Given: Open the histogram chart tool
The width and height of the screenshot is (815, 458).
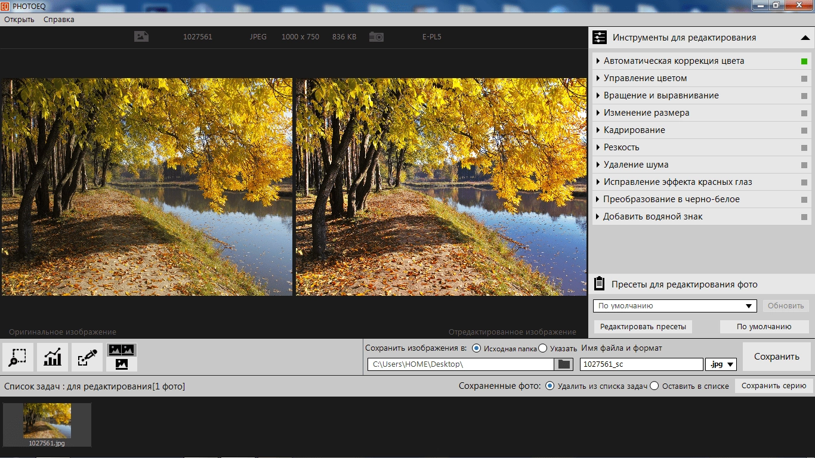Looking at the screenshot, I should [x=53, y=357].
